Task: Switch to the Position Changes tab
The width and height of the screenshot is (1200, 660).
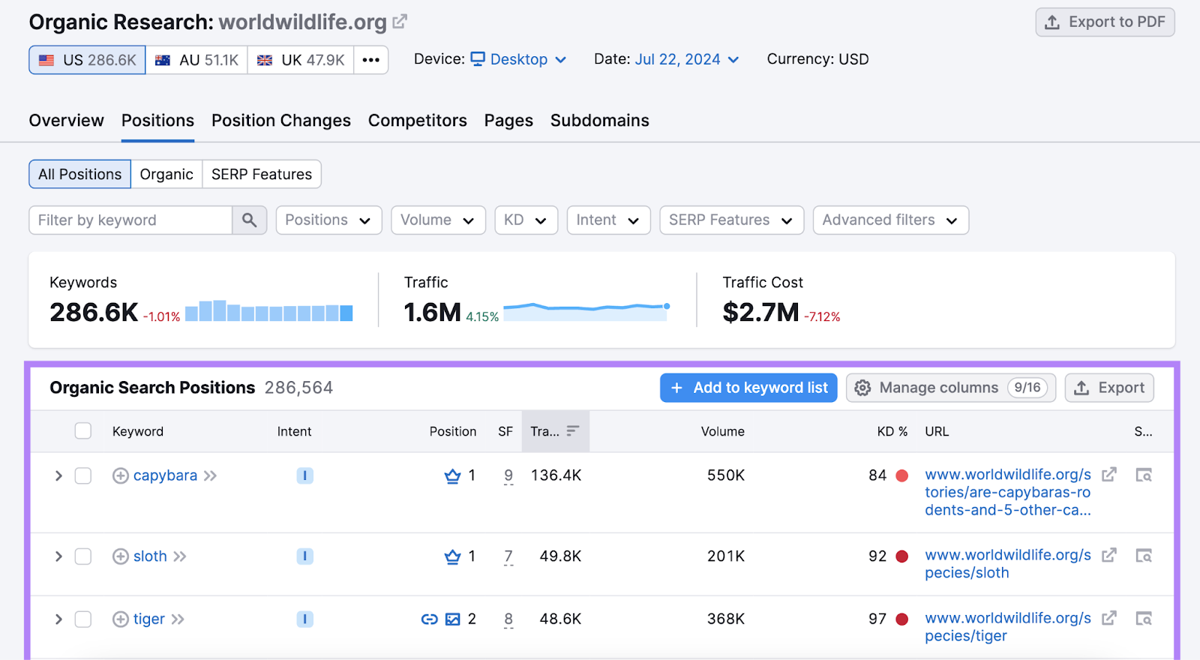Action: tap(280, 121)
